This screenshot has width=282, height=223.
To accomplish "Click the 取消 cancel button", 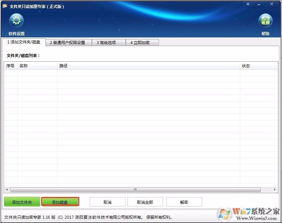I will coord(107,201).
